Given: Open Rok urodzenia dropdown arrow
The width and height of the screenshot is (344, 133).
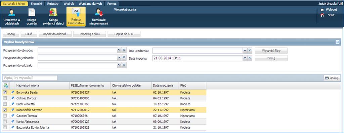Looking at the screenshot, I should point(245,51).
